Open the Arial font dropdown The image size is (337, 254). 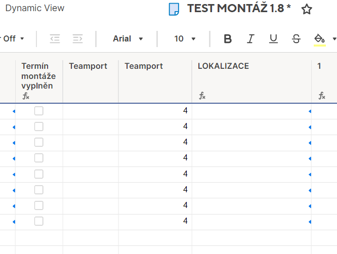coord(128,39)
